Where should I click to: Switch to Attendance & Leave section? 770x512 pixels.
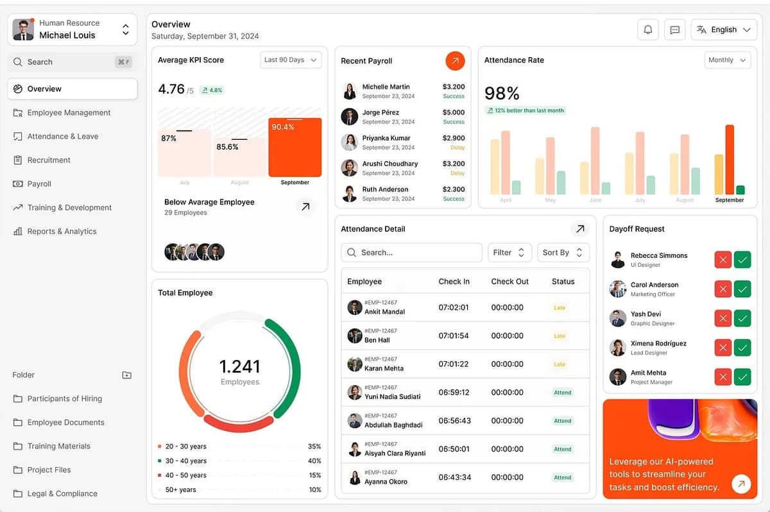point(64,136)
